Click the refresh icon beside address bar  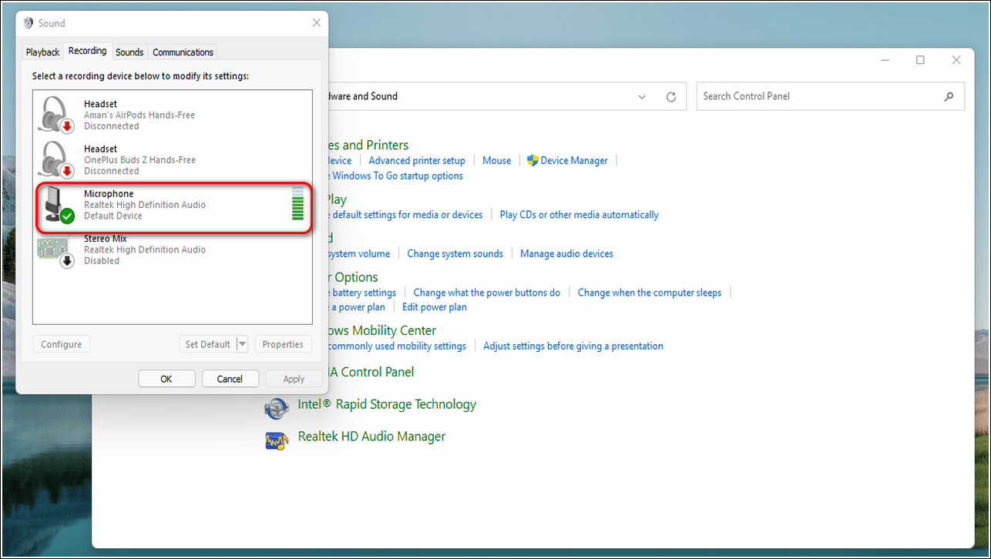pyautogui.click(x=671, y=97)
